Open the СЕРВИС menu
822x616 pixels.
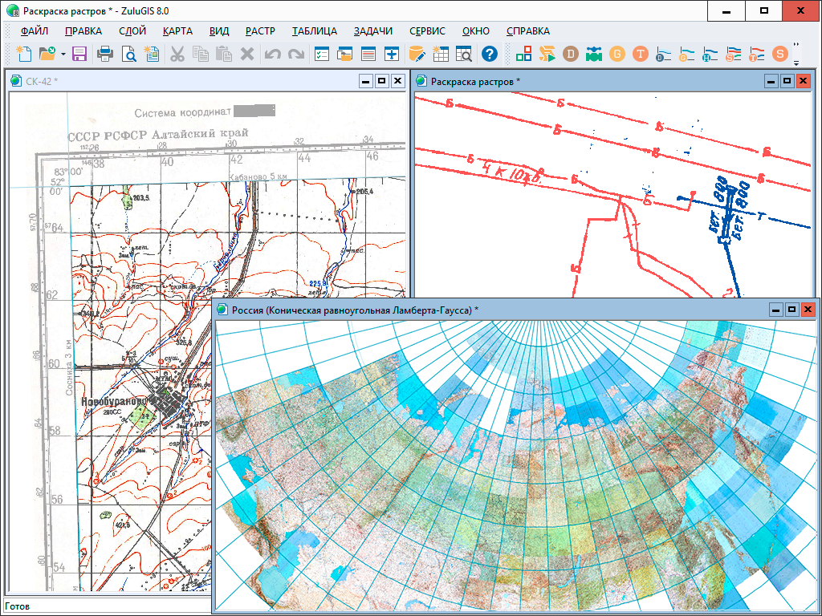coord(427,31)
